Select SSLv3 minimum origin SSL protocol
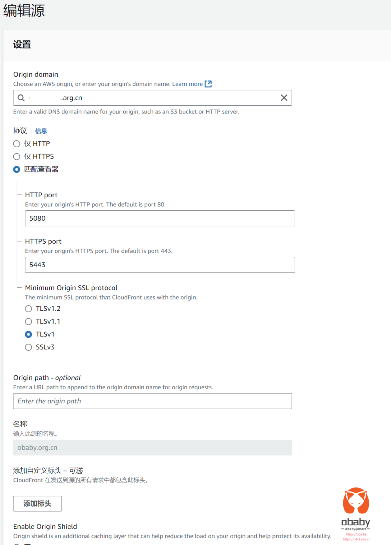Screen dimensions: 391x545 point(28,347)
